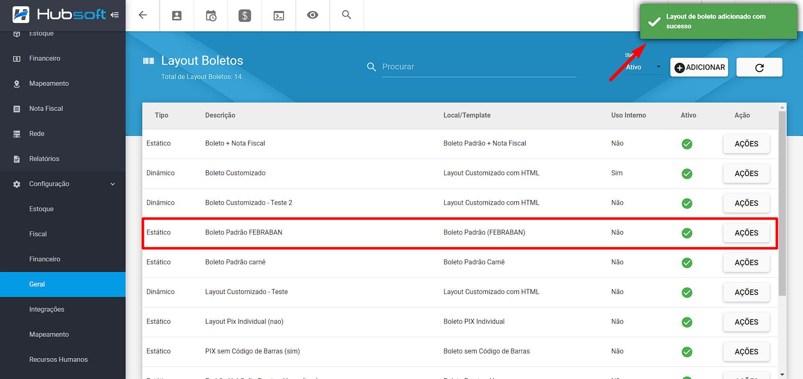Viewport: 803px width, 379px height.
Task: Open AÇÕES for Boleto Padrão carnê
Action: tap(747, 263)
